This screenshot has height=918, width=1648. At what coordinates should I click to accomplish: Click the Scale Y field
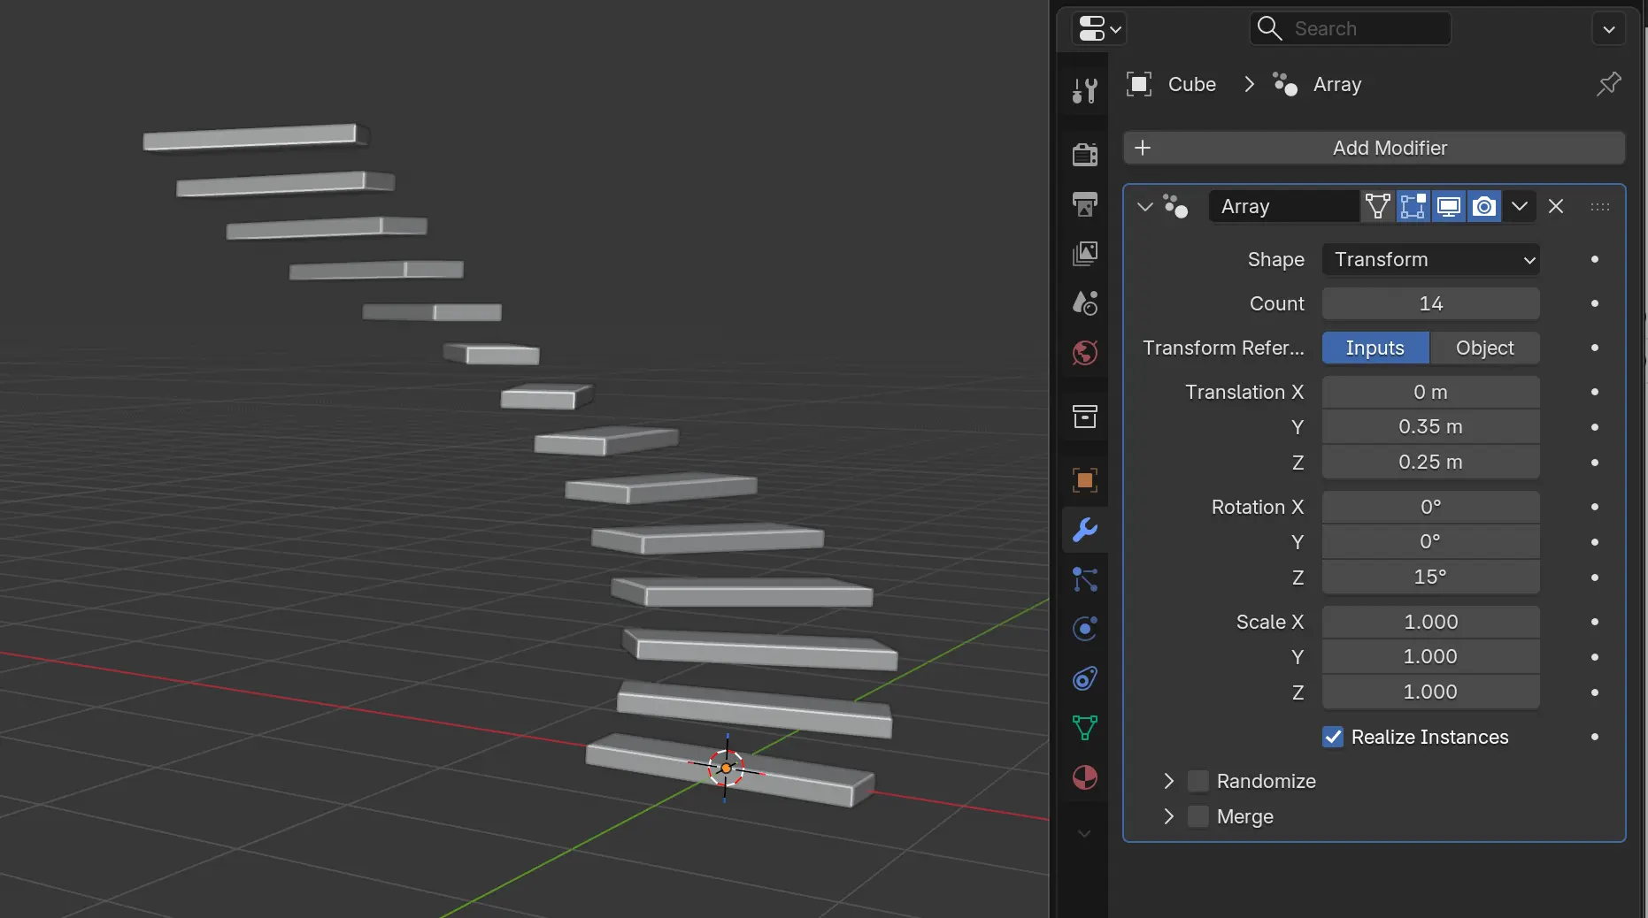1431,656
